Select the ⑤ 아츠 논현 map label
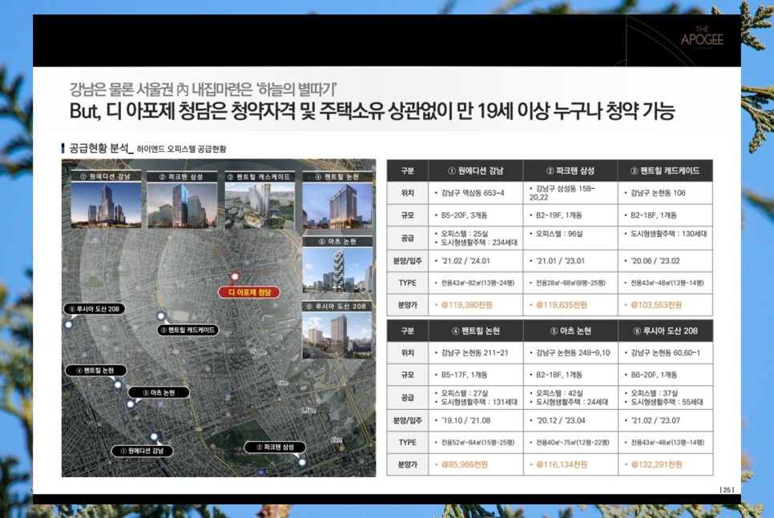Viewport: 774px width, 518px height. coord(159,392)
